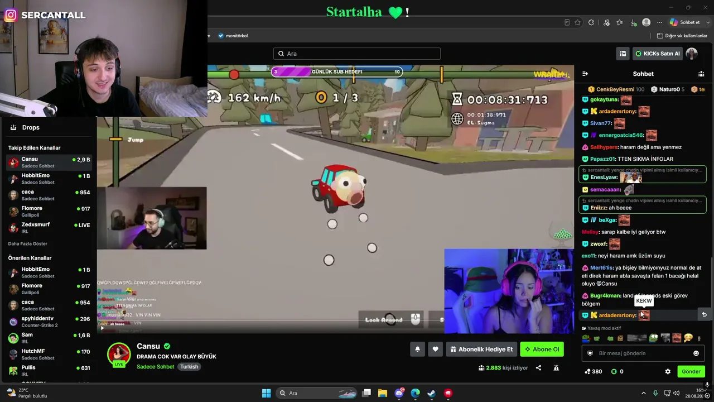The image size is (714, 402).
Task: Add this page to favorites star icon
Action: 577,22
